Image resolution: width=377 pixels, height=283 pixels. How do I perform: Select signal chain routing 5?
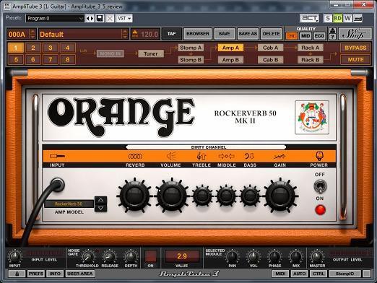[16, 59]
